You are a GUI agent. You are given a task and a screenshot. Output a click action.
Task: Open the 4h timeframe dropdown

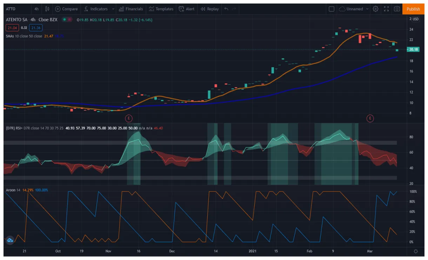(x=36, y=9)
